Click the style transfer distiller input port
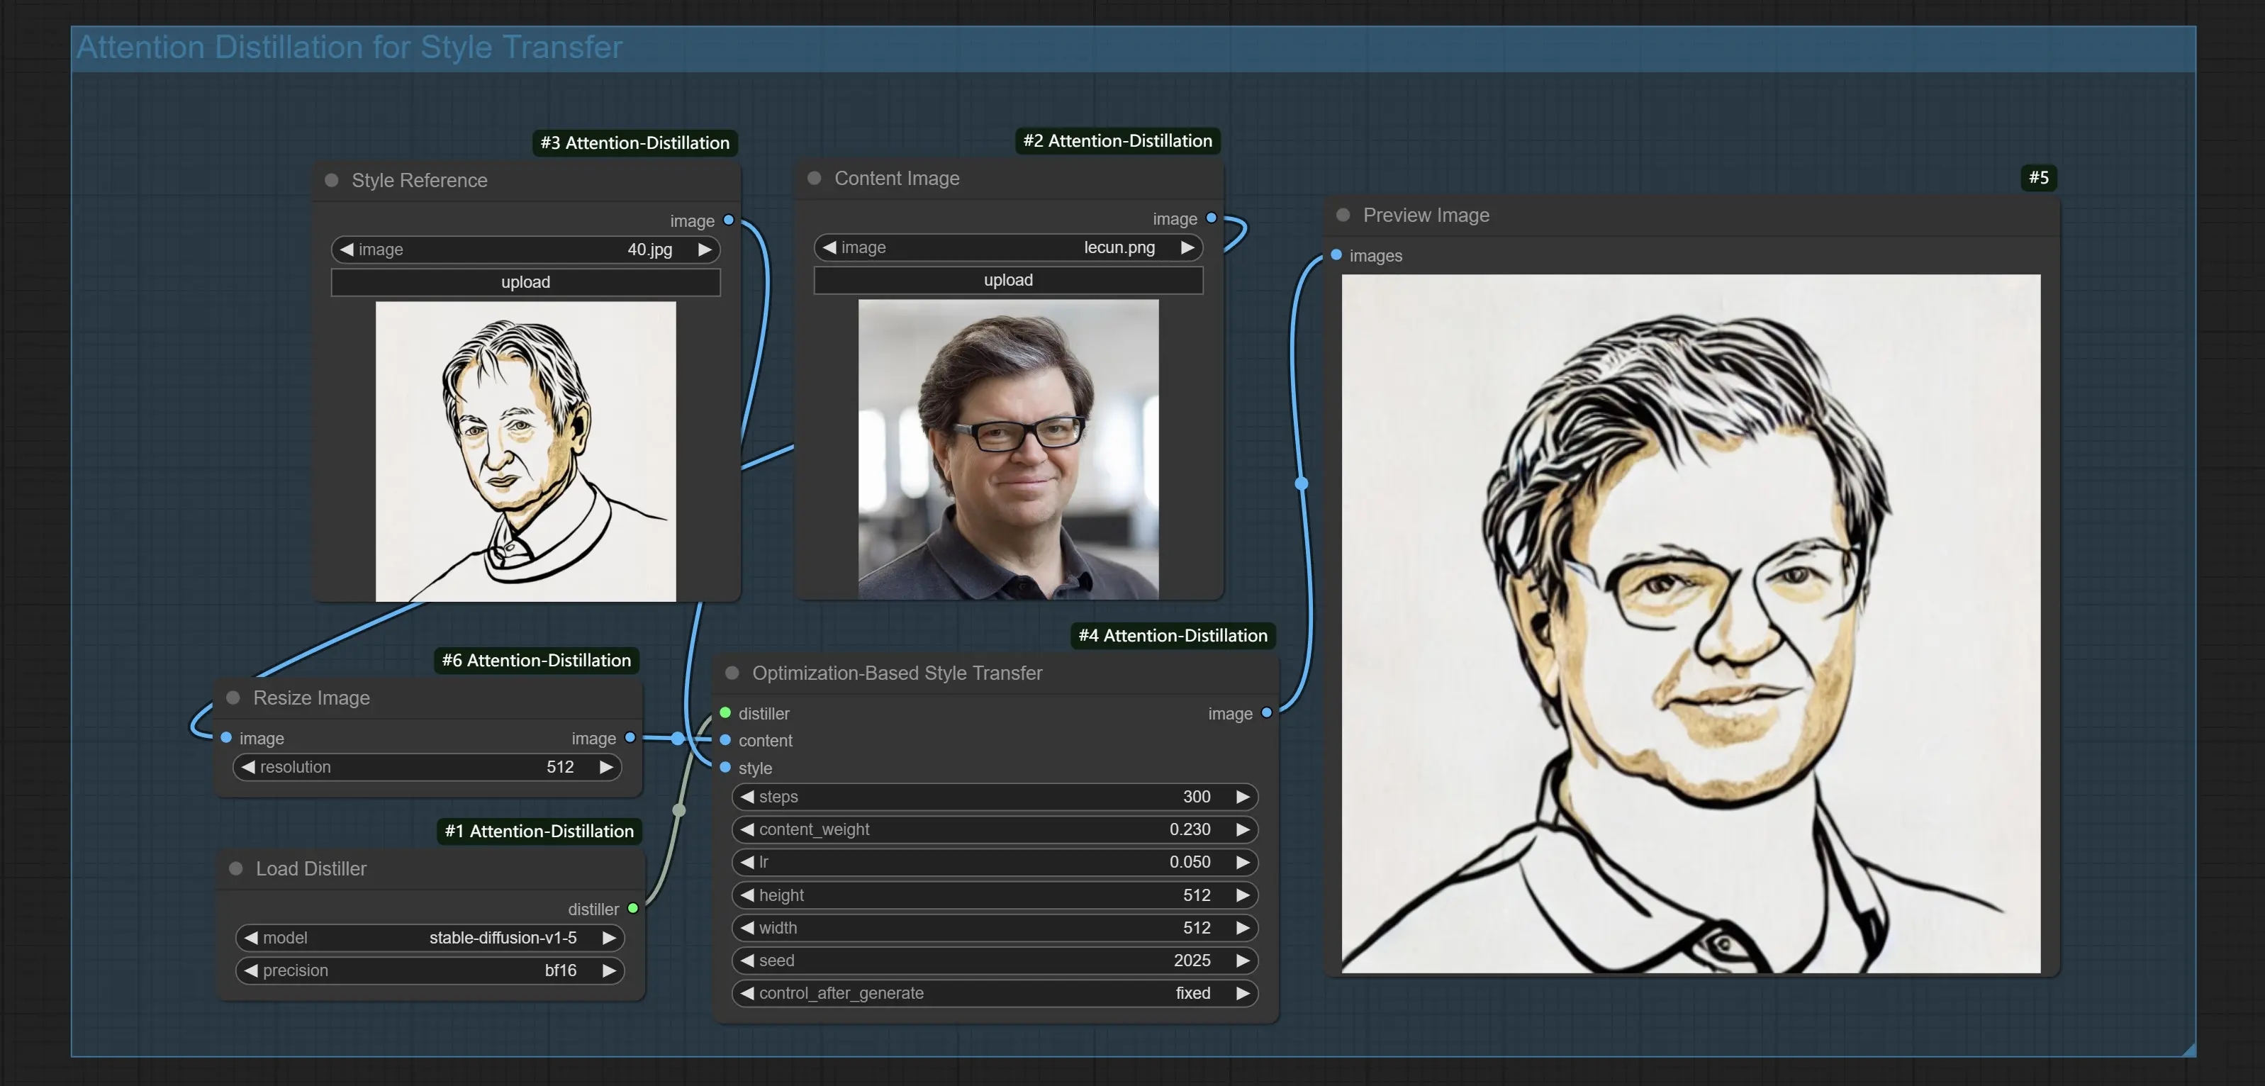 [725, 713]
